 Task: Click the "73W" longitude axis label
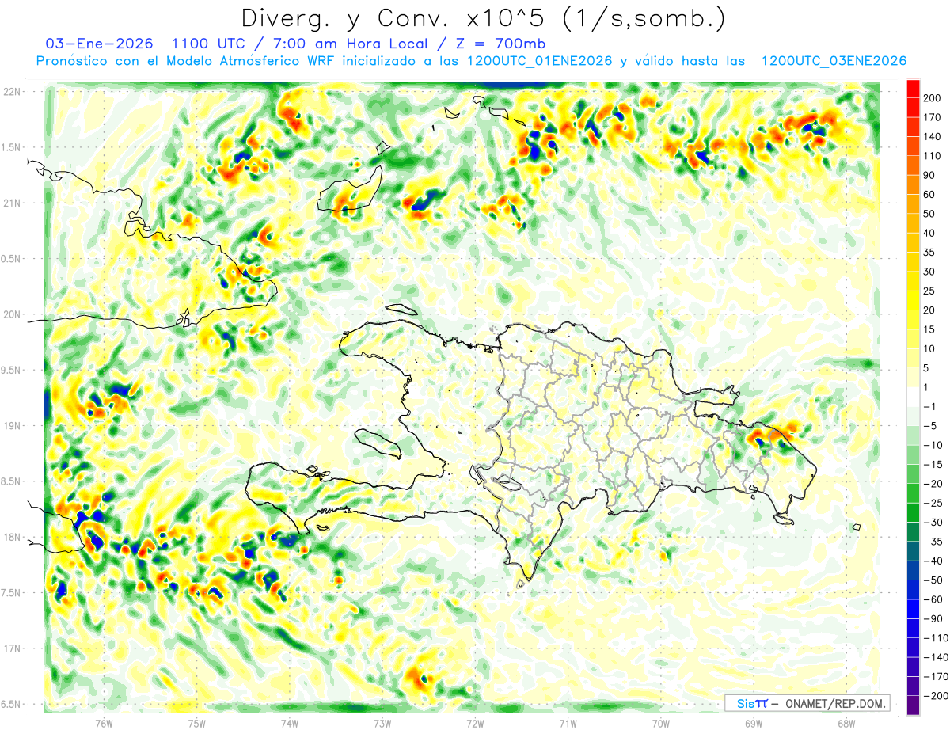click(x=382, y=723)
